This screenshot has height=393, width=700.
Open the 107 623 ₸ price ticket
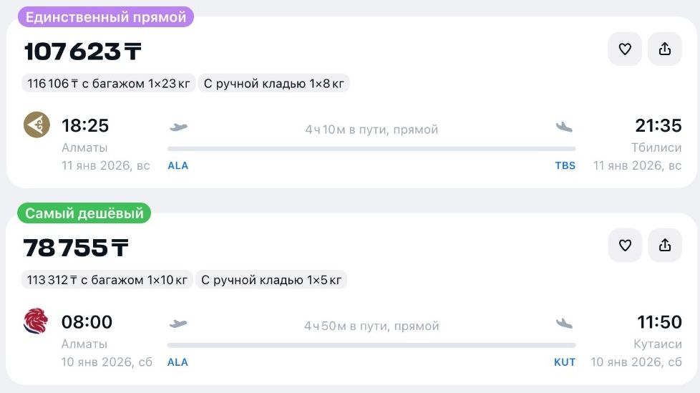click(83, 52)
